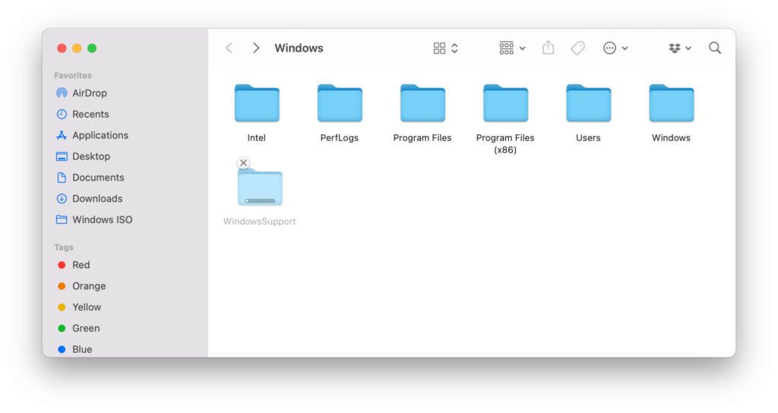This screenshot has width=778, height=413.
Task: Click the WindowsSupport copy progress bar
Action: tap(260, 200)
